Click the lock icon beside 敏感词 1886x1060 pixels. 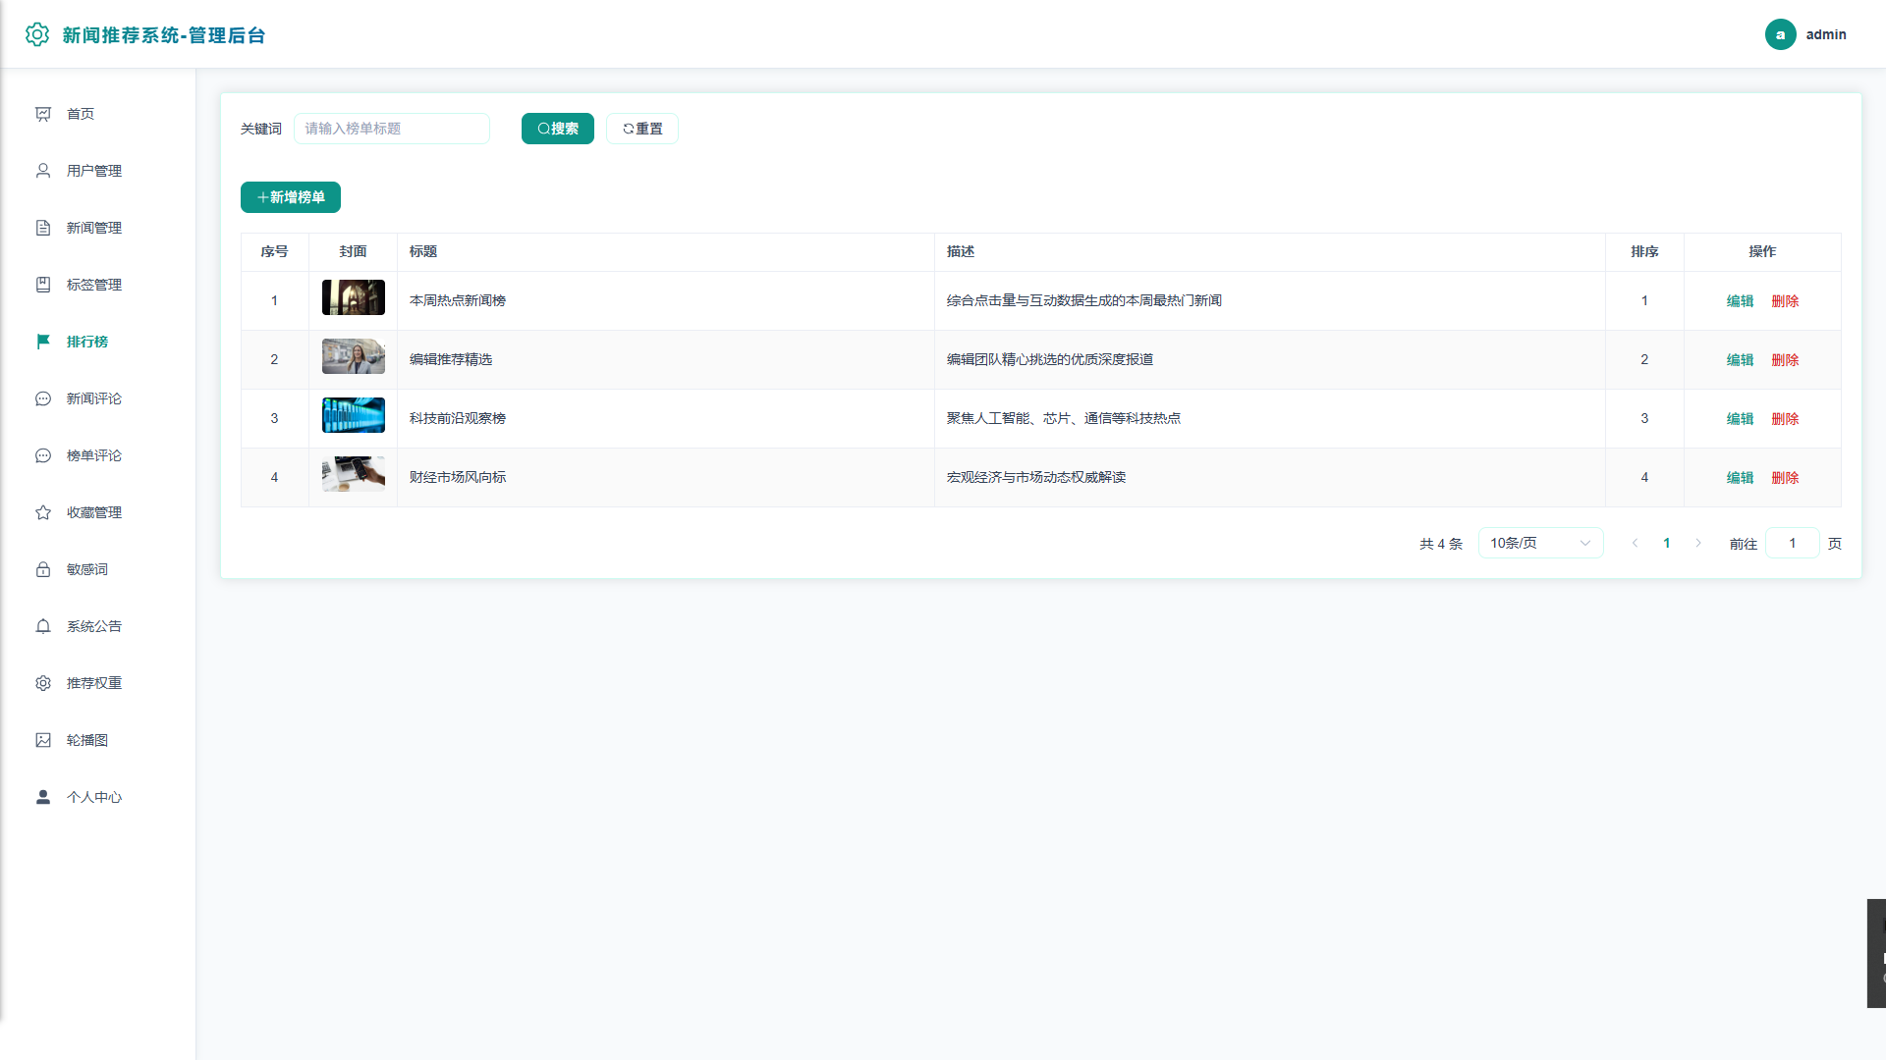coord(43,569)
